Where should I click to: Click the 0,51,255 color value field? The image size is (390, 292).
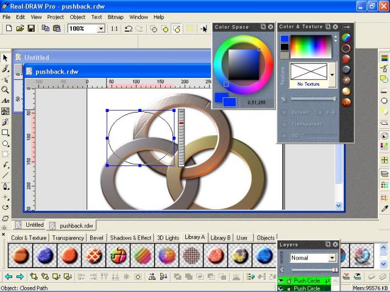point(257,103)
